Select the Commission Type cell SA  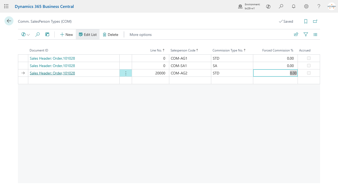coord(232,66)
